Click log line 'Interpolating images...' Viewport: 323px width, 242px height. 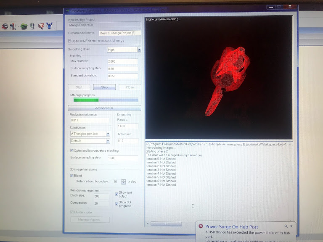coord(161,147)
